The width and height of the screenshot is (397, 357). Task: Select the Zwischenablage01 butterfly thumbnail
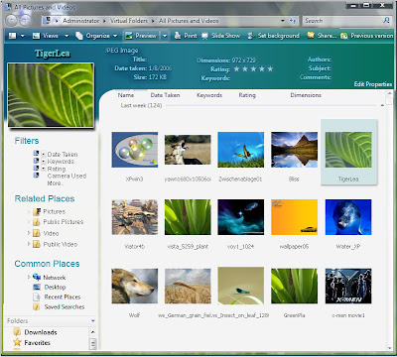click(x=241, y=150)
